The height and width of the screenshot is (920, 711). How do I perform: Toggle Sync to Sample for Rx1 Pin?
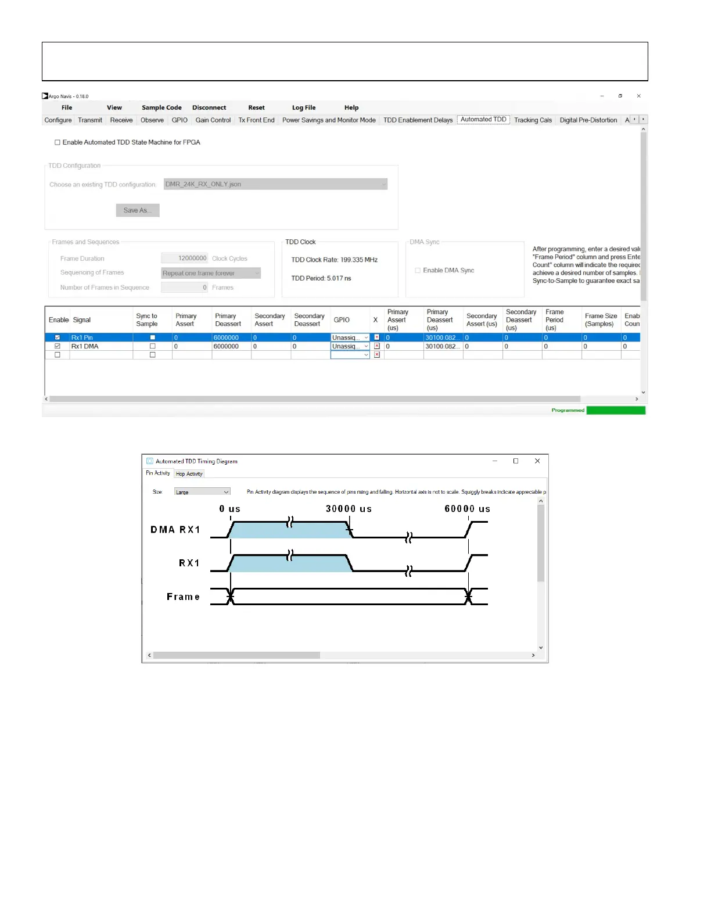[x=153, y=337]
